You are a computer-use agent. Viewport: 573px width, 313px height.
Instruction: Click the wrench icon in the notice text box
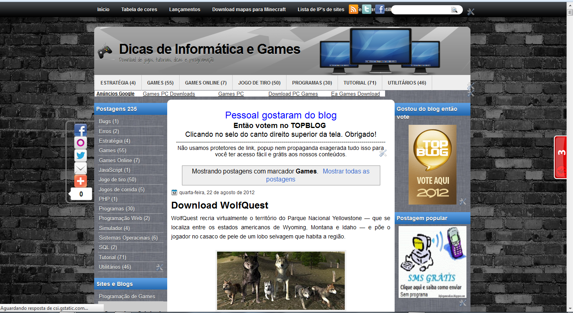point(383,153)
